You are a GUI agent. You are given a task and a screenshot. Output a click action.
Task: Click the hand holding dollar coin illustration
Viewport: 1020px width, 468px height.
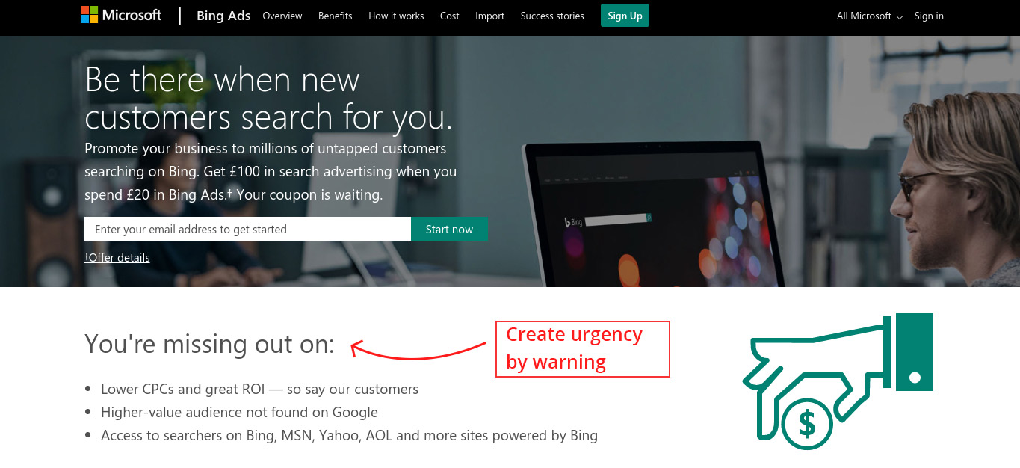(838, 381)
